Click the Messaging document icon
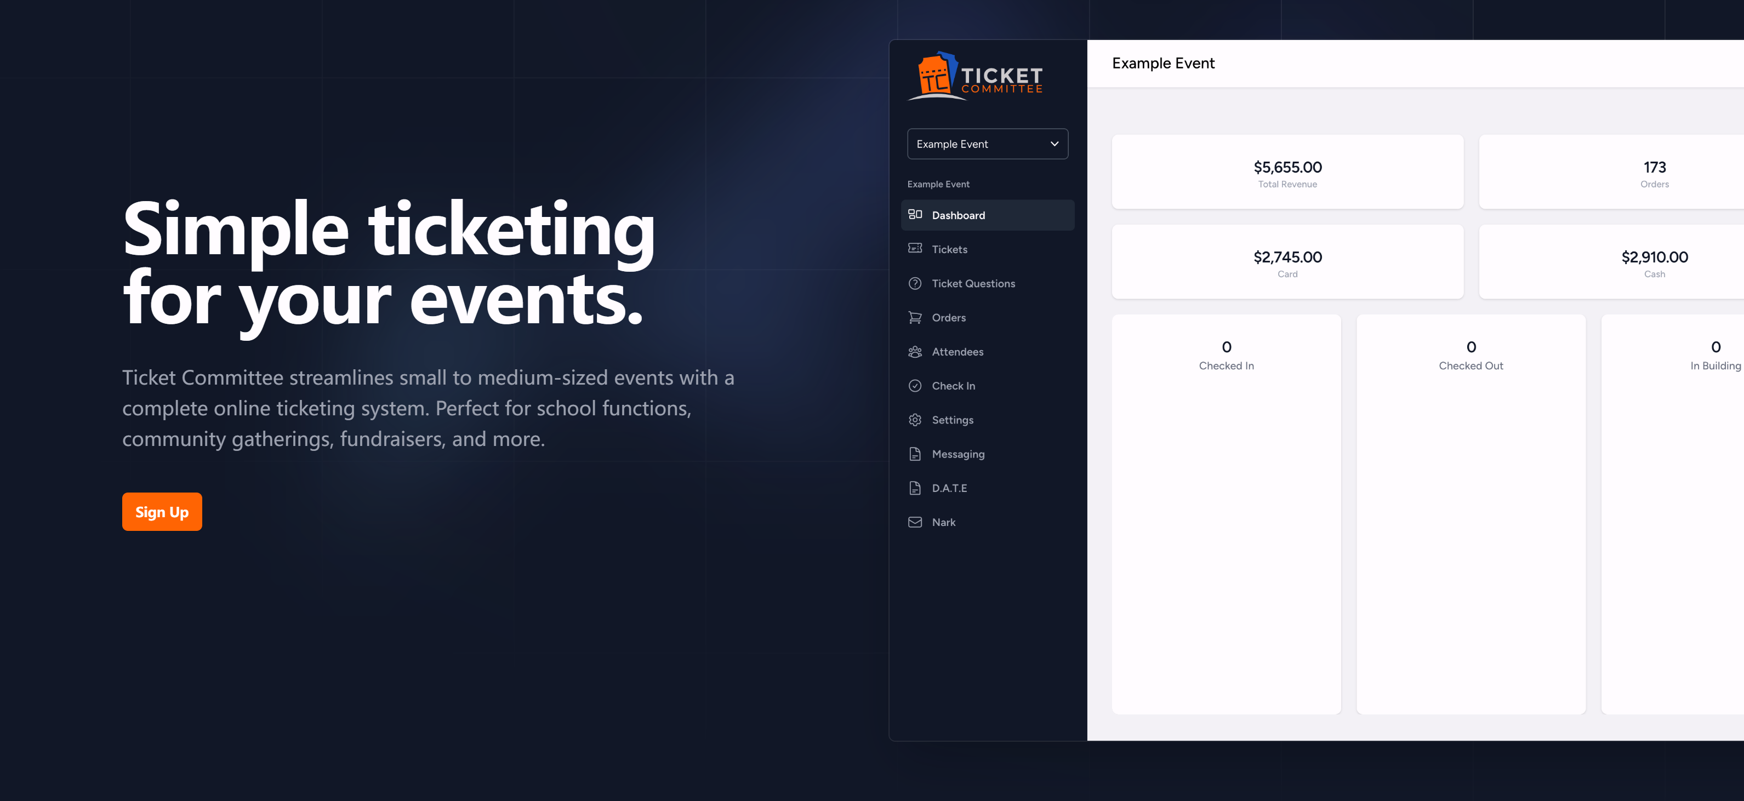Viewport: 1744px width, 801px height. 915,453
